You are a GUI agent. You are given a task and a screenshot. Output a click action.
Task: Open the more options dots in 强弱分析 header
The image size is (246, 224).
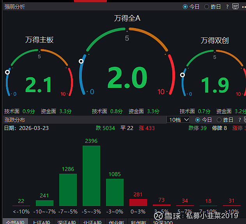(x=244, y=7)
